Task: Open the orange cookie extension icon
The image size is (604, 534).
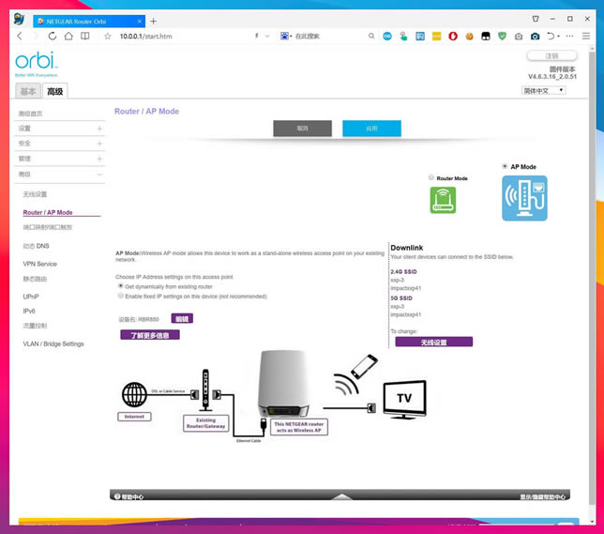Action: (x=469, y=37)
